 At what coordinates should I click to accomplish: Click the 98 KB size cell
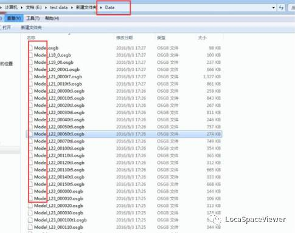(x=215, y=48)
